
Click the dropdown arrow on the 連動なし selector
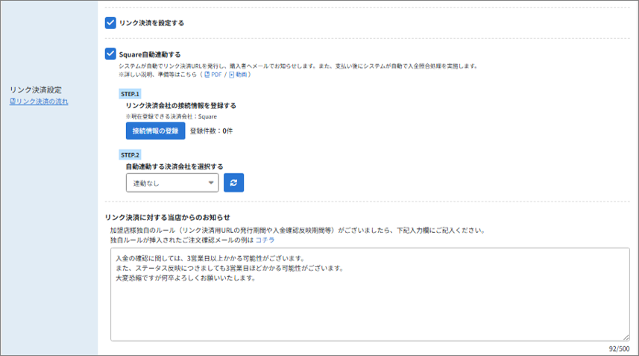click(x=211, y=182)
